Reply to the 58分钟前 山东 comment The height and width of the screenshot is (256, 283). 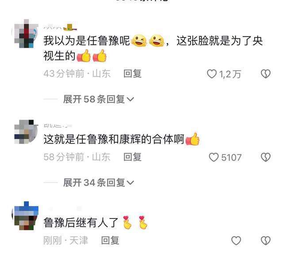point(132,157)
